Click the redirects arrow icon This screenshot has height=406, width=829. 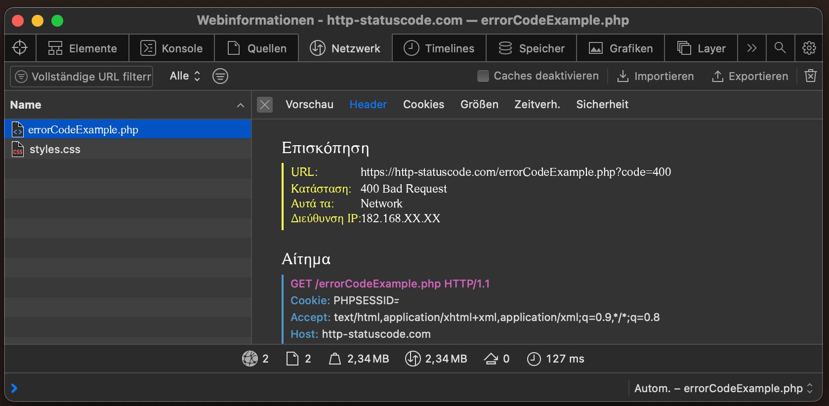491,359
